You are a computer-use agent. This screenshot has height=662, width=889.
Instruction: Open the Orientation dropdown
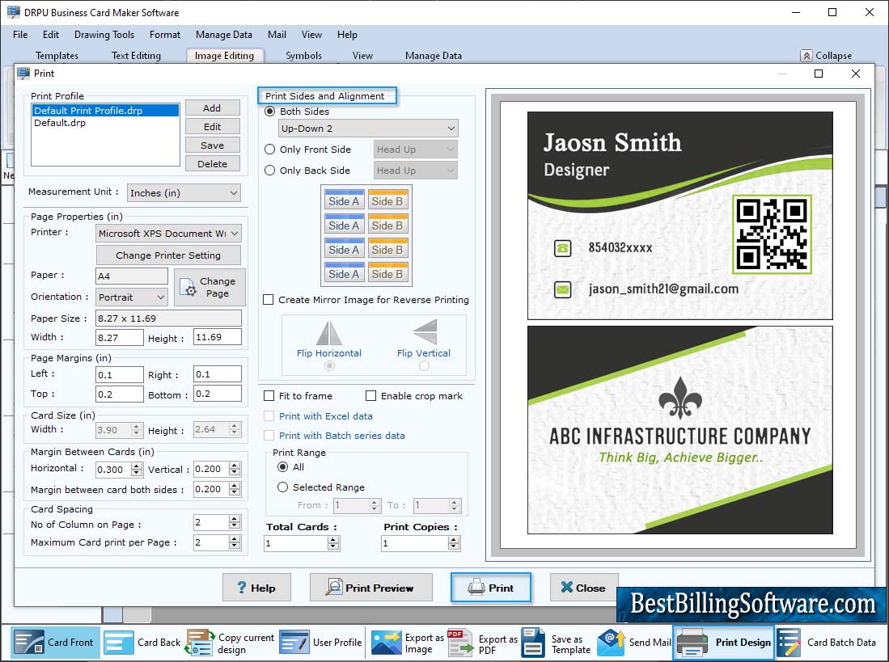click(x=132, y=297)
